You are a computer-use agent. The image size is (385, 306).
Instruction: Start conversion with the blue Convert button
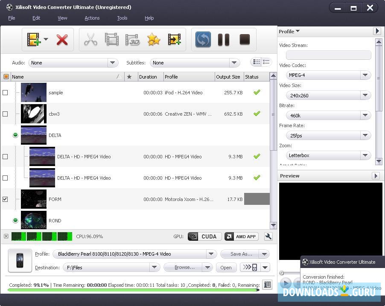203,39
